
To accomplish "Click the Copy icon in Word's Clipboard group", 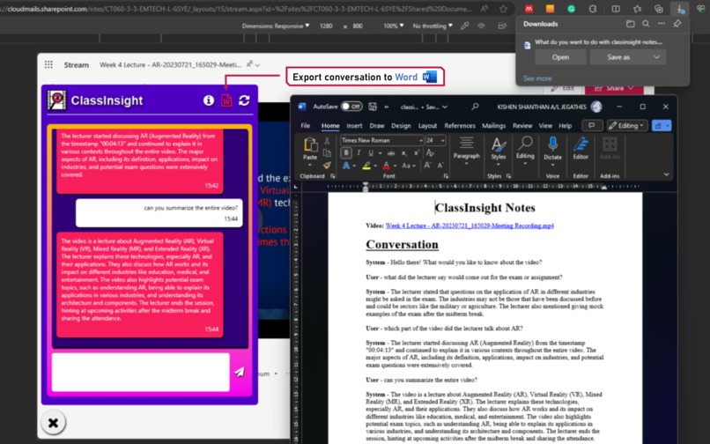I will (327, 153).
